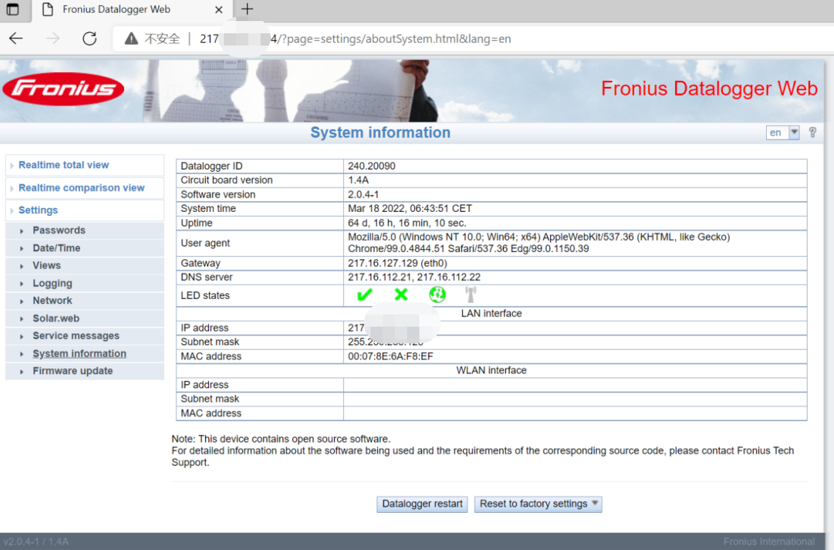Go back with the browser back arrow
The image size is (834, 550).
[x=16, y=39]
